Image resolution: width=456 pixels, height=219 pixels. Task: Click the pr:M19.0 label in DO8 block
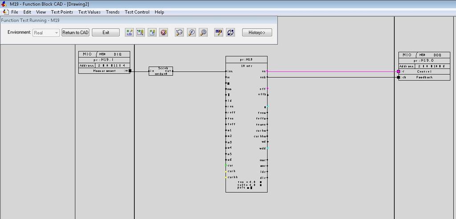click(424, 61)
